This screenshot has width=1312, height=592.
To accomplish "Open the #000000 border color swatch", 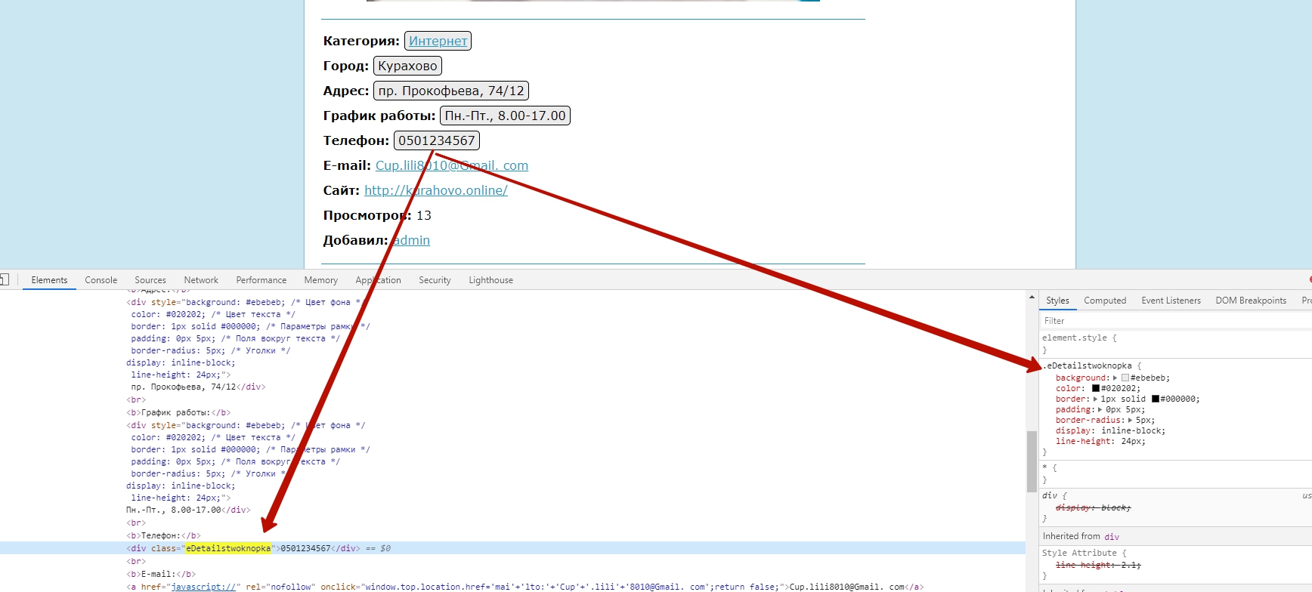I will [x=1156, y=399].
